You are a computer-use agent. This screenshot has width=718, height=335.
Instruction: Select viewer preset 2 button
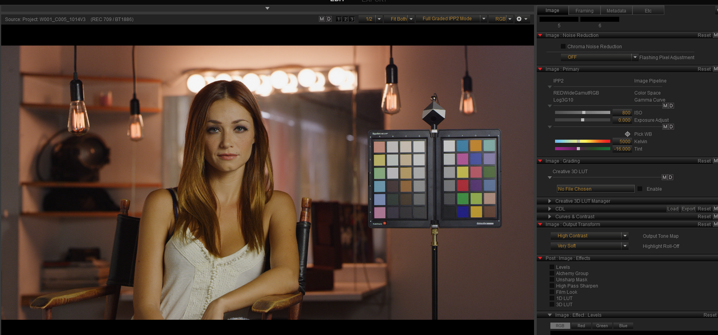click(x=345, y=19)
